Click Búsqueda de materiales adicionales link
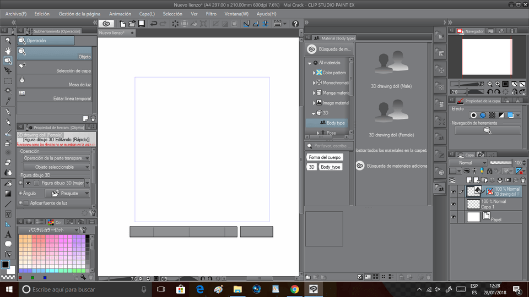The height and width of the screenshot is (297, 529). [x=392, y=166]
